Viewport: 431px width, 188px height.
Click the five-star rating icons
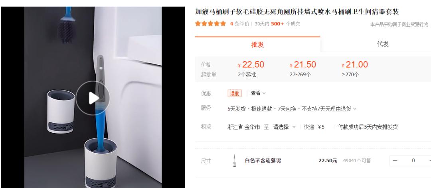coord(211,24)
